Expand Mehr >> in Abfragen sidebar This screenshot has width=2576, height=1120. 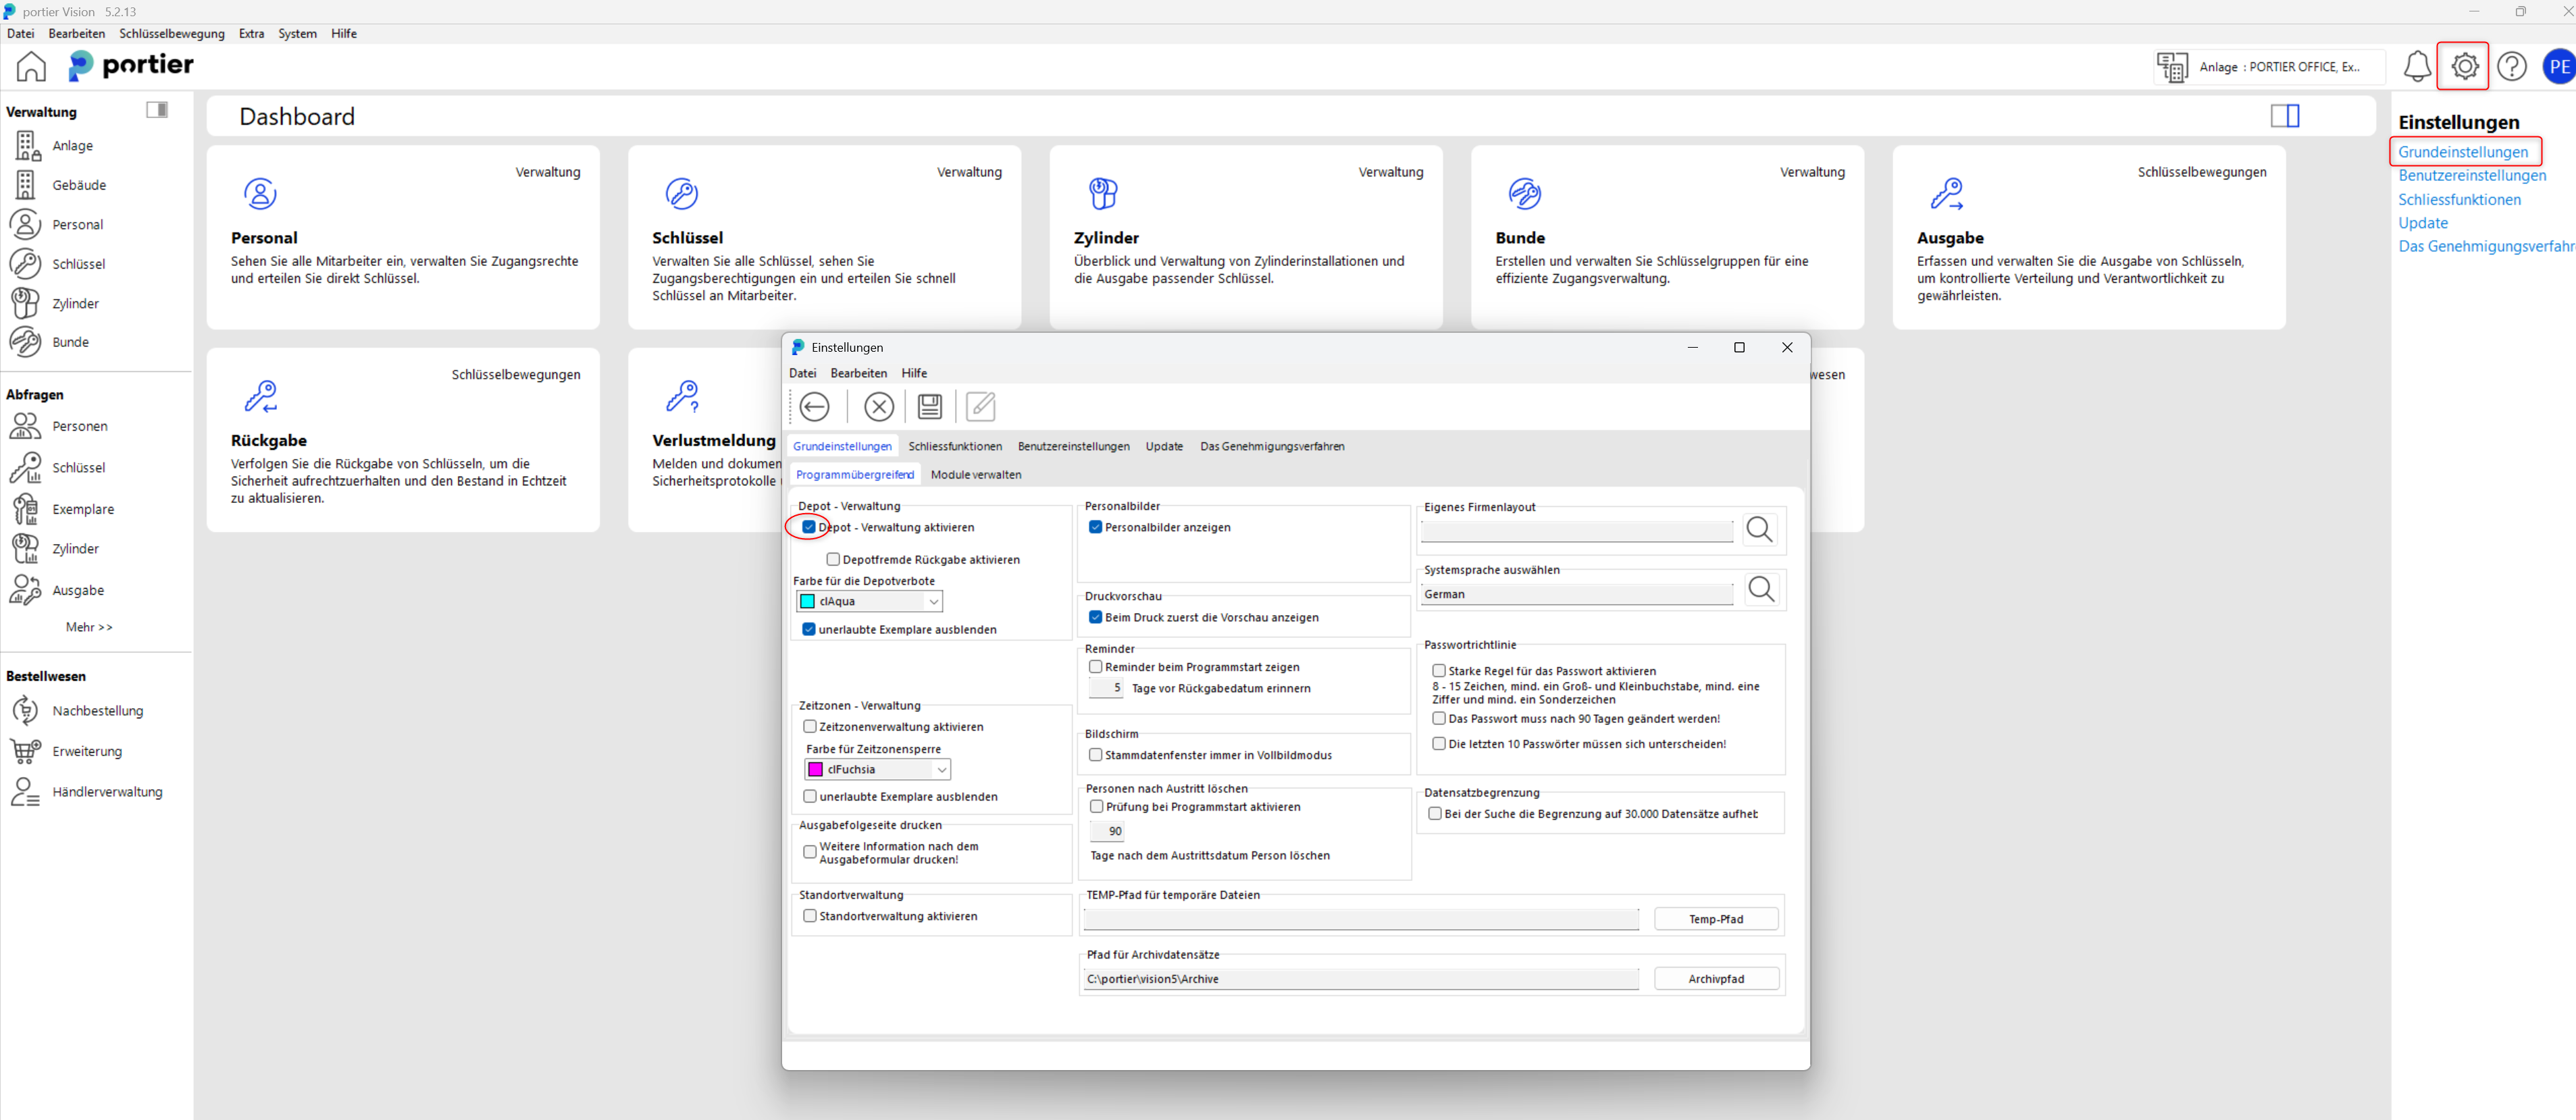pyautogui.click(x=89, y=627)
